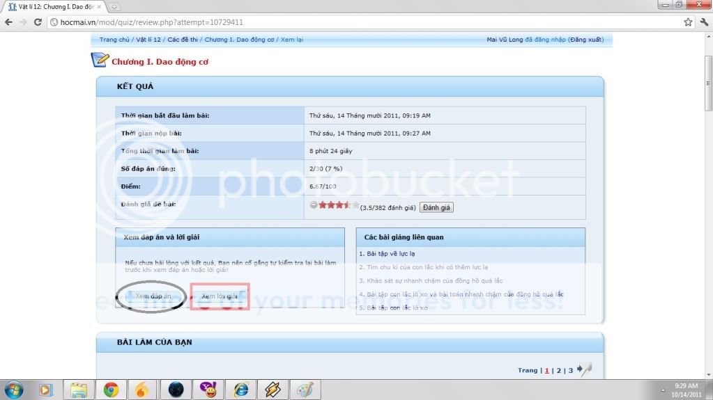The image size is (713, 400).
Task: Open Mai Vũ Long profile link
Action: pyautogui.click(x=505, y=40)
